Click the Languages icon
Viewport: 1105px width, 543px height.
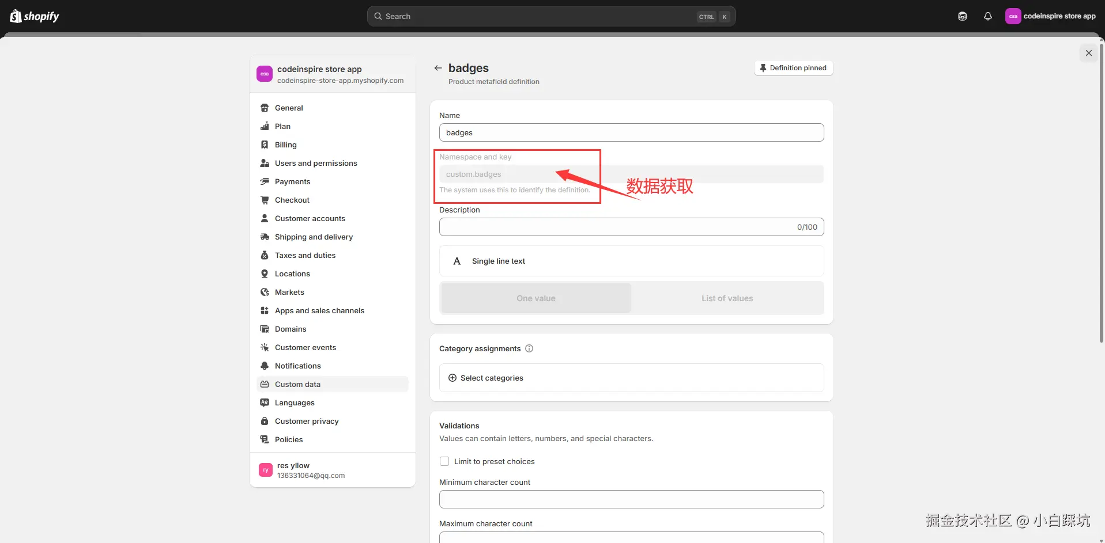265,402
